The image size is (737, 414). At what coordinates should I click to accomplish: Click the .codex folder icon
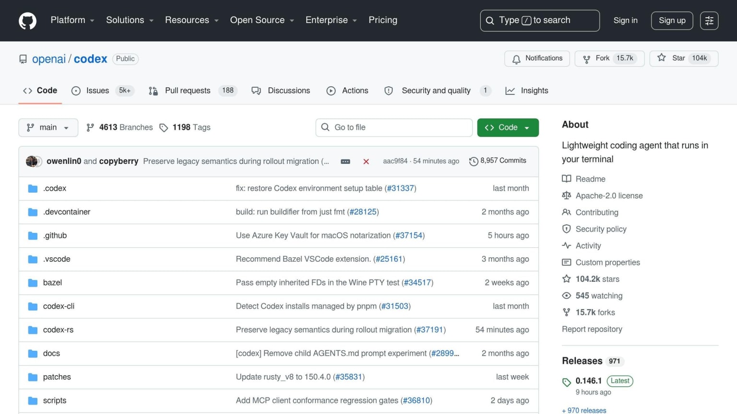[x=33, y=189]
